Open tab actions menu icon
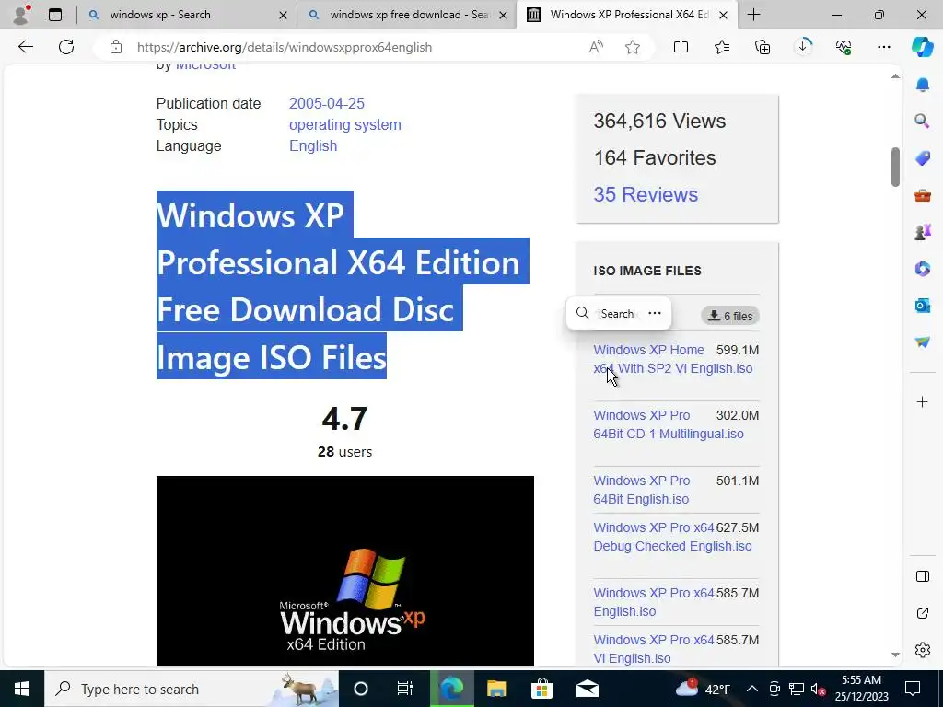 pos(54,15)
